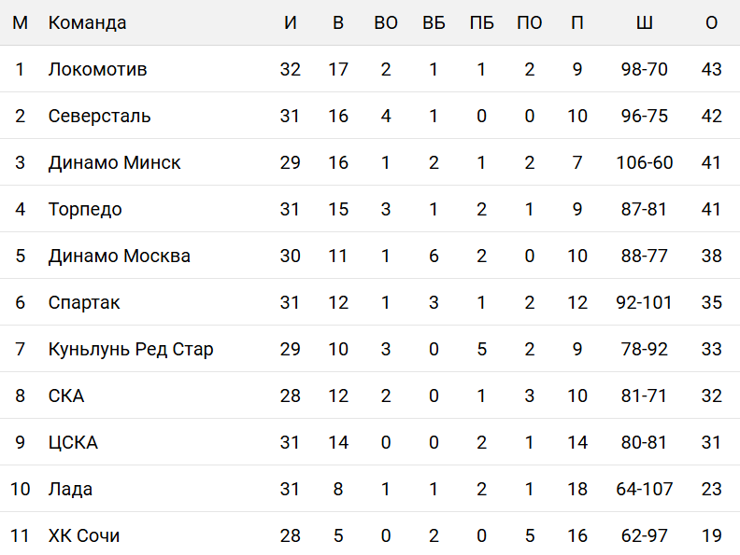This screenshot has height=555, width=740.
Task: Open the Торпедо team page
Action: pos(85,209)
